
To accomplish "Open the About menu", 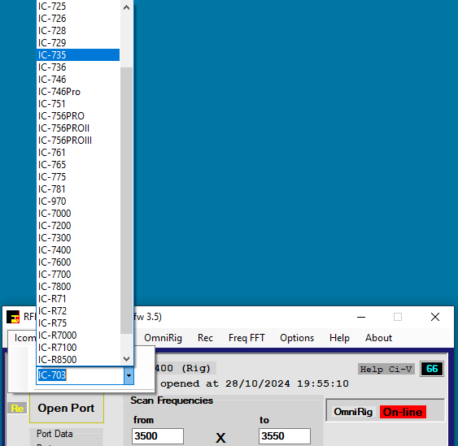I will (x=378, y=338).
